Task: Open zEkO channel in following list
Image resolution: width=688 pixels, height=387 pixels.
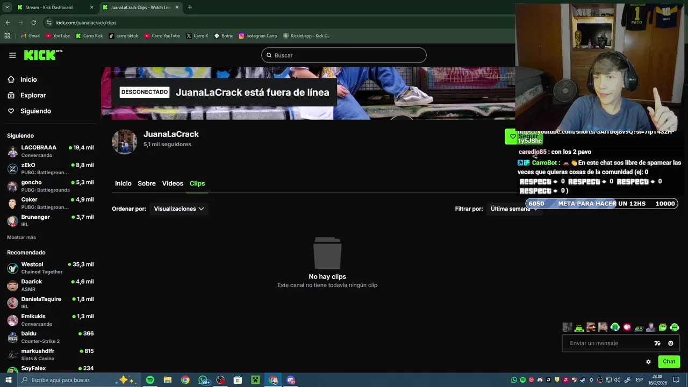Action: coord(51,169)
